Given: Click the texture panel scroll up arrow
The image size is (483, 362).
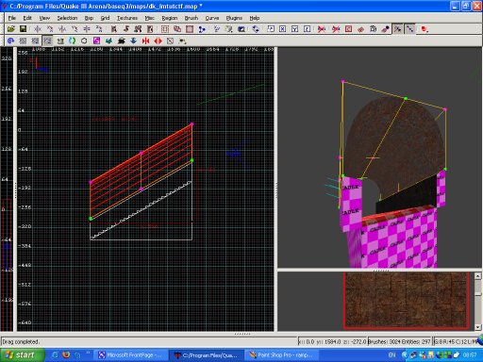Looking at the screenshot, I should click(477, 276).
